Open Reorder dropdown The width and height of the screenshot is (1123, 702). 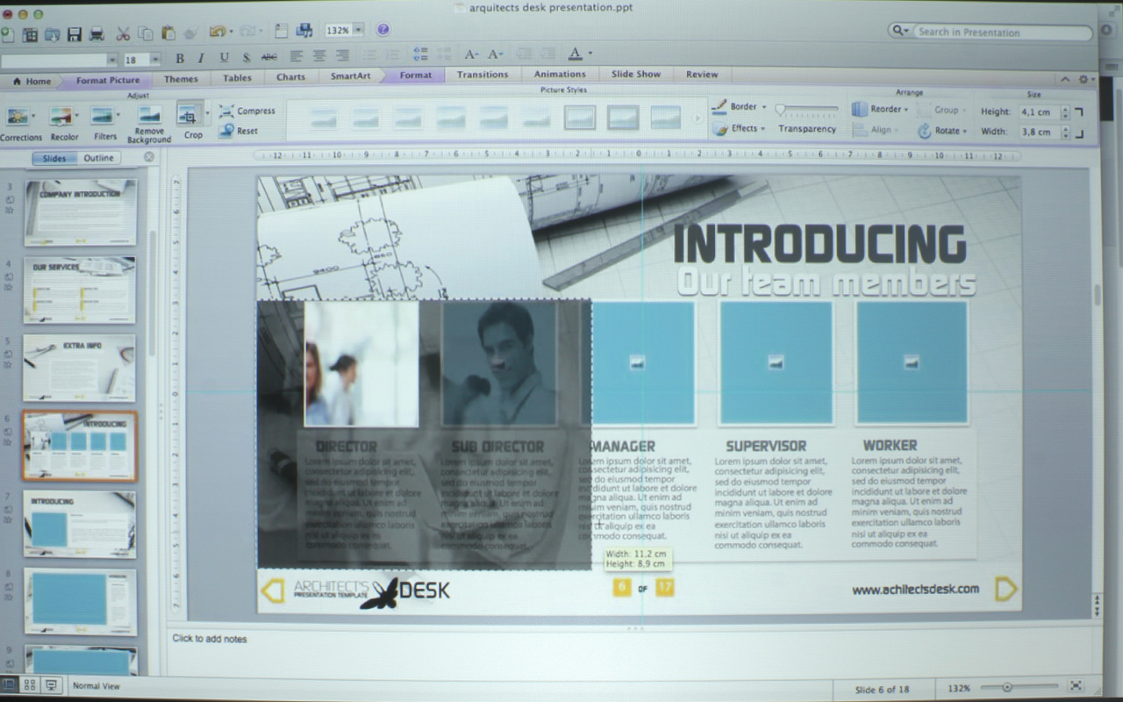pyautogui.click(x=879, y=109)
